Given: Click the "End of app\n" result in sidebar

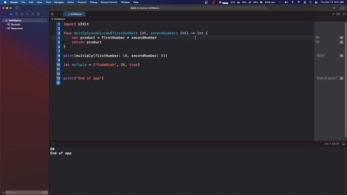Looking at the screenshot, I should 326,78.
